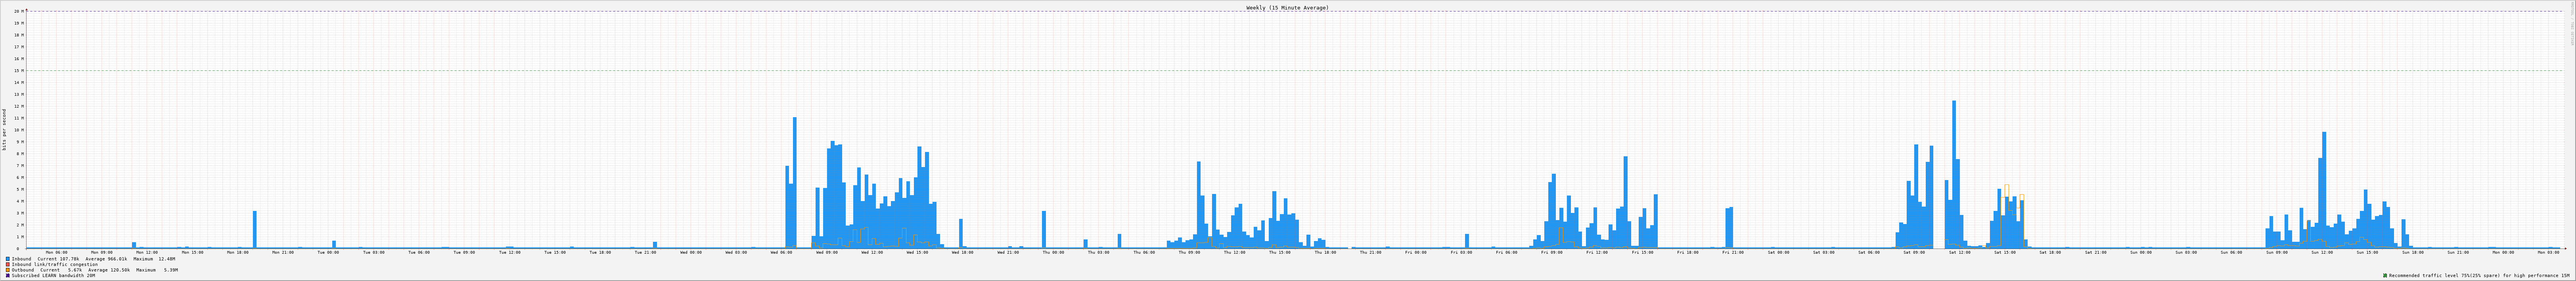This screenshot has height=281, width=2576.
Task: Click the Subscribed LEARN bandwidth 20M legend text
Action: tap(53, 276)
